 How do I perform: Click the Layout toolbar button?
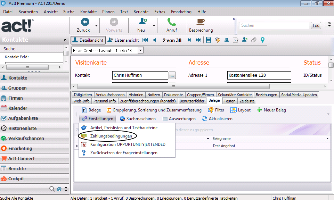coord(241,110)
